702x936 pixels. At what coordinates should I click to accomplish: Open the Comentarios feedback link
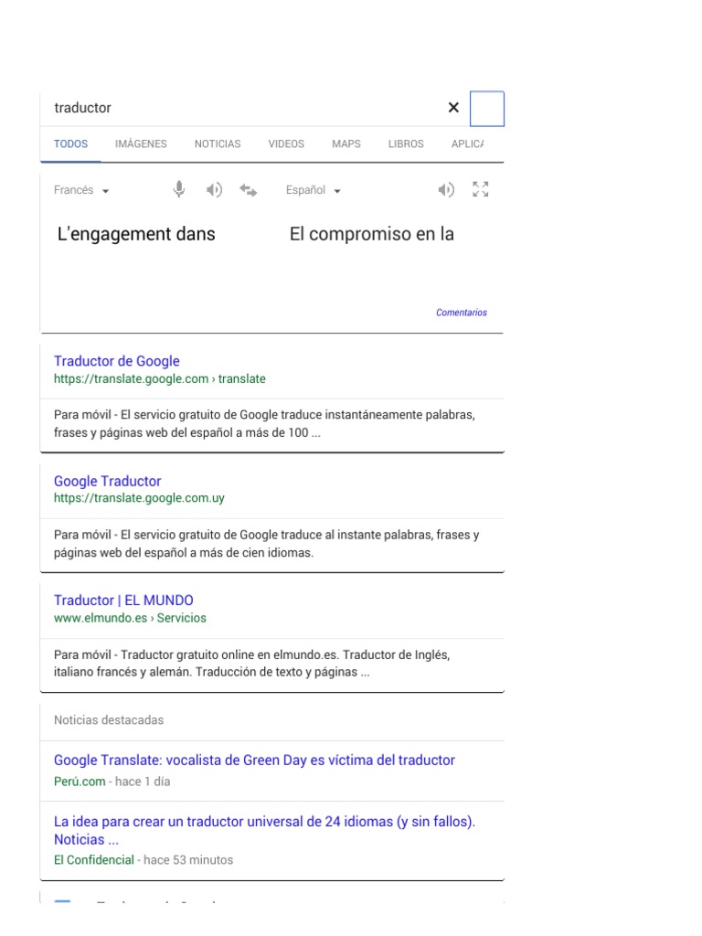[462, 313]
